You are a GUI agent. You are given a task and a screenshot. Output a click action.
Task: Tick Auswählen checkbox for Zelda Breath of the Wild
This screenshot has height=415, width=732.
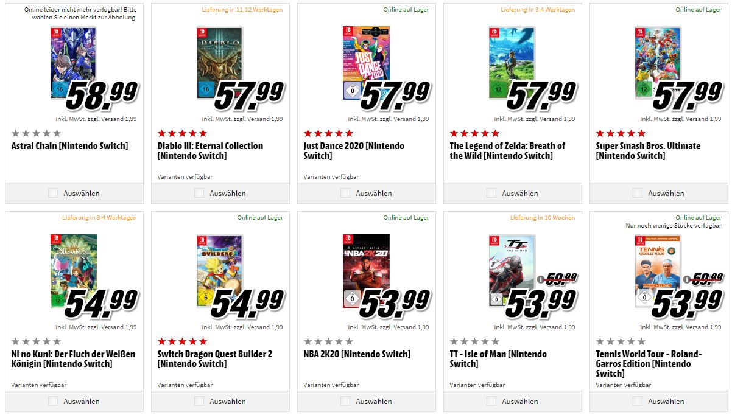click(491, 193)
